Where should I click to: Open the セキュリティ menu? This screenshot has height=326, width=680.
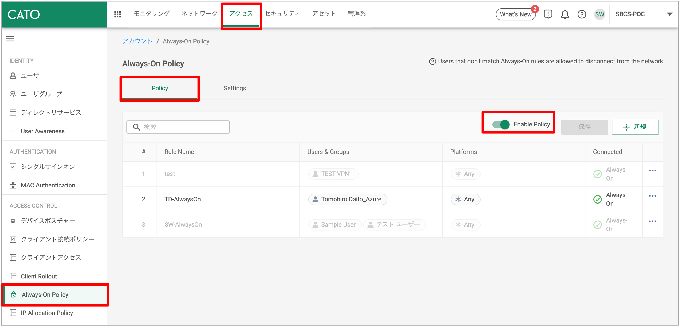(282, 14)
